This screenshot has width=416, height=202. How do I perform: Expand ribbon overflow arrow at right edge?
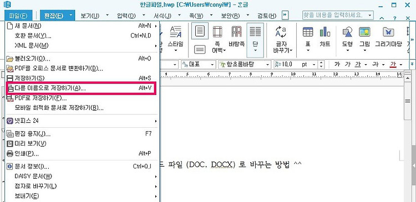click(x=412, y=40)
